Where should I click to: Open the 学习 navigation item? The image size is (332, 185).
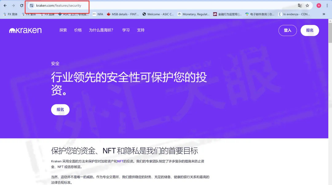(x=126, y=30)
